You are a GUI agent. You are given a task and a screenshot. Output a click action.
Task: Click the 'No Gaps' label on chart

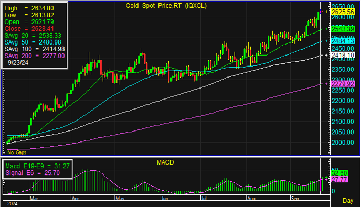tap(17, 152)
